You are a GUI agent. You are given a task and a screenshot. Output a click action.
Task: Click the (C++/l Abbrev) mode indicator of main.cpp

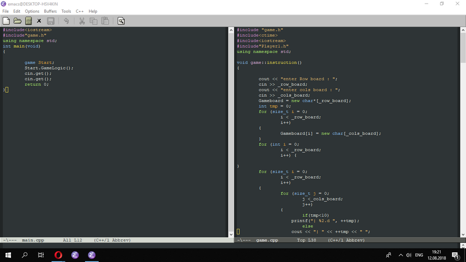click(112, 240)
